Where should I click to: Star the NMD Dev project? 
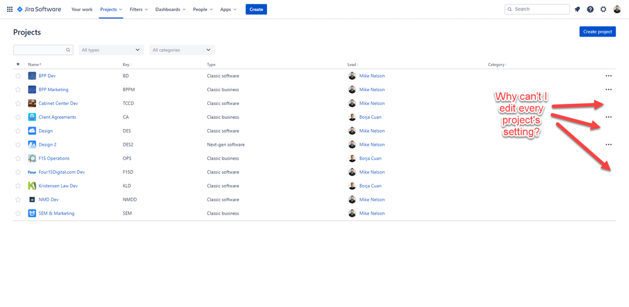pyautogui.click(x=18, y=199)
